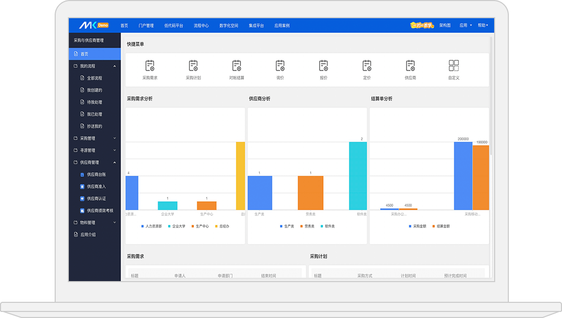Select 供应商台账 in the sidebar tree
Viewport: 562px width, 318px height.
pos(96,174)
